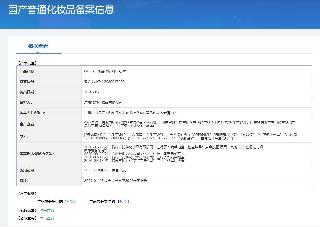
Task: Select the 生产企业 company details text
Action: coord(190,124)
